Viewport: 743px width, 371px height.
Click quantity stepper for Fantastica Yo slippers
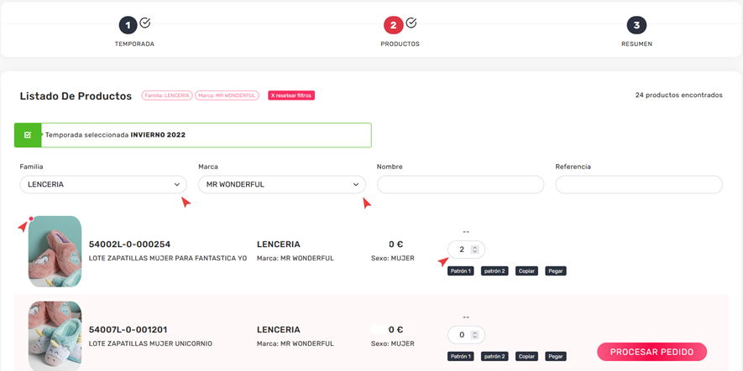click(x=474, y=250)
